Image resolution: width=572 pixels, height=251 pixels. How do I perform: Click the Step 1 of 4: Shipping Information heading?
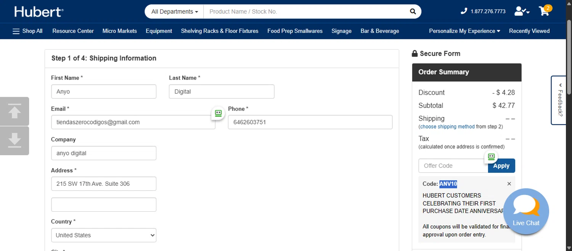click(104, 58)
